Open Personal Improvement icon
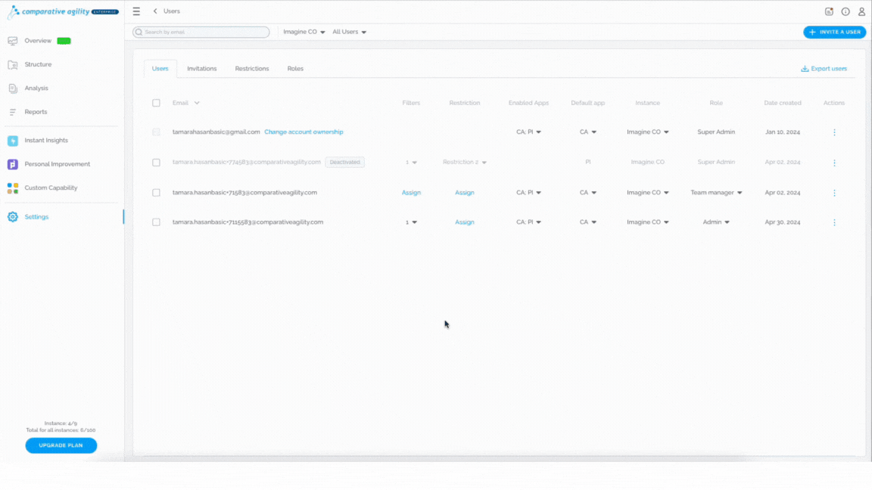Viewport: 872px width, 490px height. [x=13, y=164]
